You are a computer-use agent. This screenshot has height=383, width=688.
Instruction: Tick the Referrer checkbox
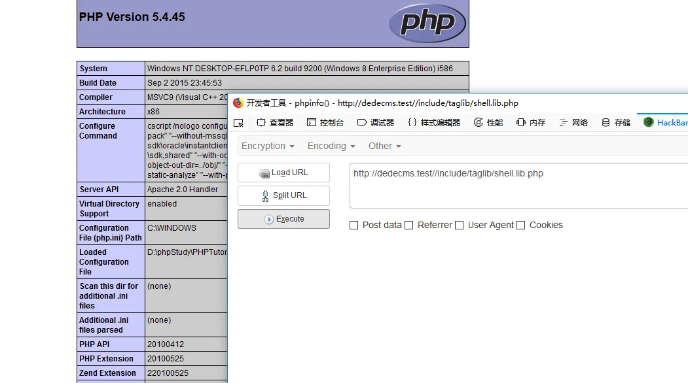click(409, 225)
